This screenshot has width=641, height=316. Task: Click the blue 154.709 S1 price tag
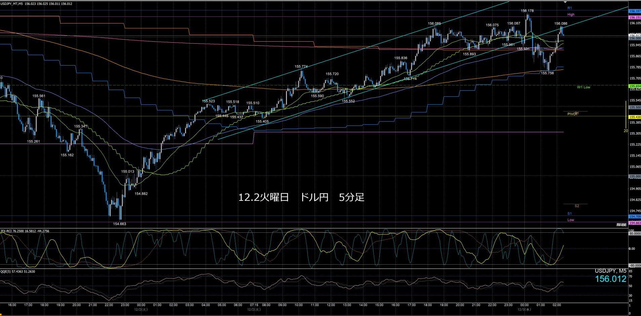click(x=635, y=217)
